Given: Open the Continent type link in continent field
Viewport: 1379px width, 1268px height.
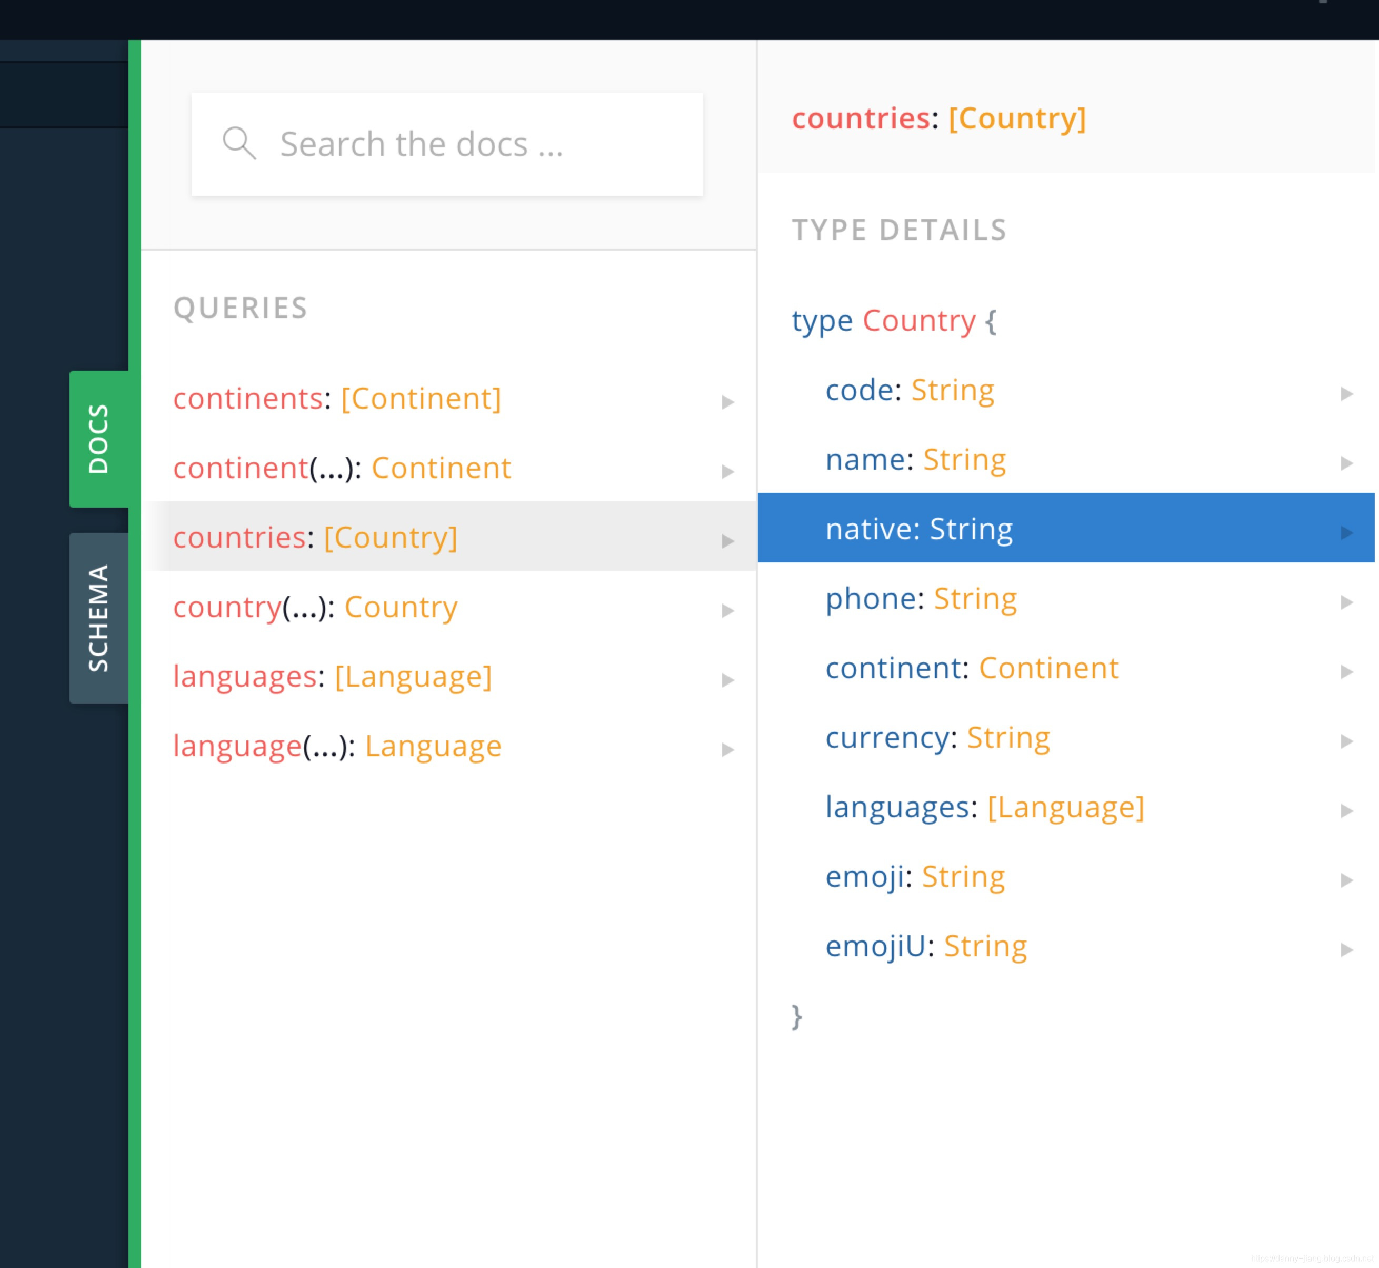Looking at the screenshot, I should pyautogui.click(x=1048, y=668).
